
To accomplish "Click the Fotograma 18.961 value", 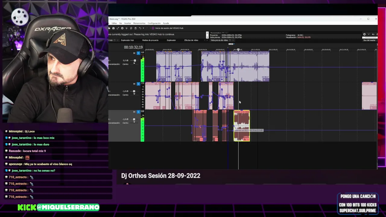I will pos(300,35).
